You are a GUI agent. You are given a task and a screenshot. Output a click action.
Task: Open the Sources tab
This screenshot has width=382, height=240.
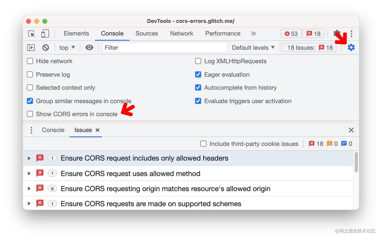click(147, 34)
